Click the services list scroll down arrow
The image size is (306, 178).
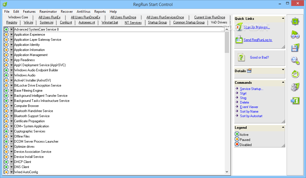click(227, 171)
